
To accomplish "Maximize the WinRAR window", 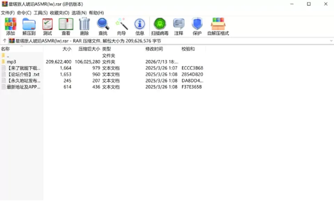I will coord(309,4).
